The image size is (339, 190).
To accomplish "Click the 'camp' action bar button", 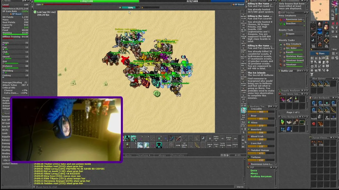I will coord(178,145).
